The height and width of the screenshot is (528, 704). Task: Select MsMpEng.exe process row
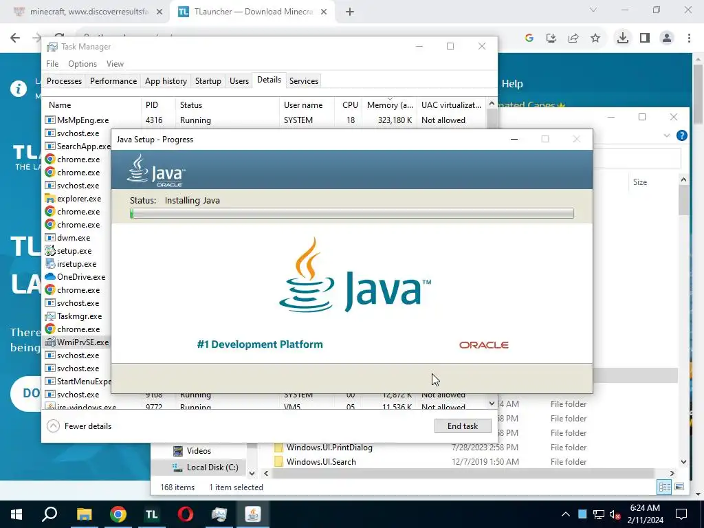(265, 120)
